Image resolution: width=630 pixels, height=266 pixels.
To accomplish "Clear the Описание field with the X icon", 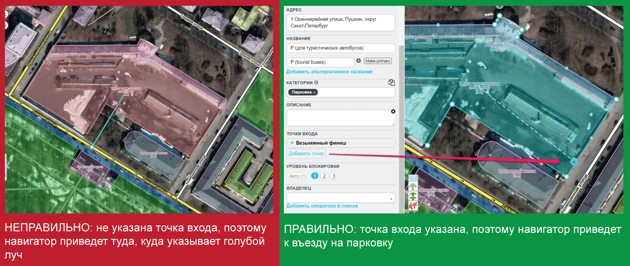I will click(x=393, y=112).
